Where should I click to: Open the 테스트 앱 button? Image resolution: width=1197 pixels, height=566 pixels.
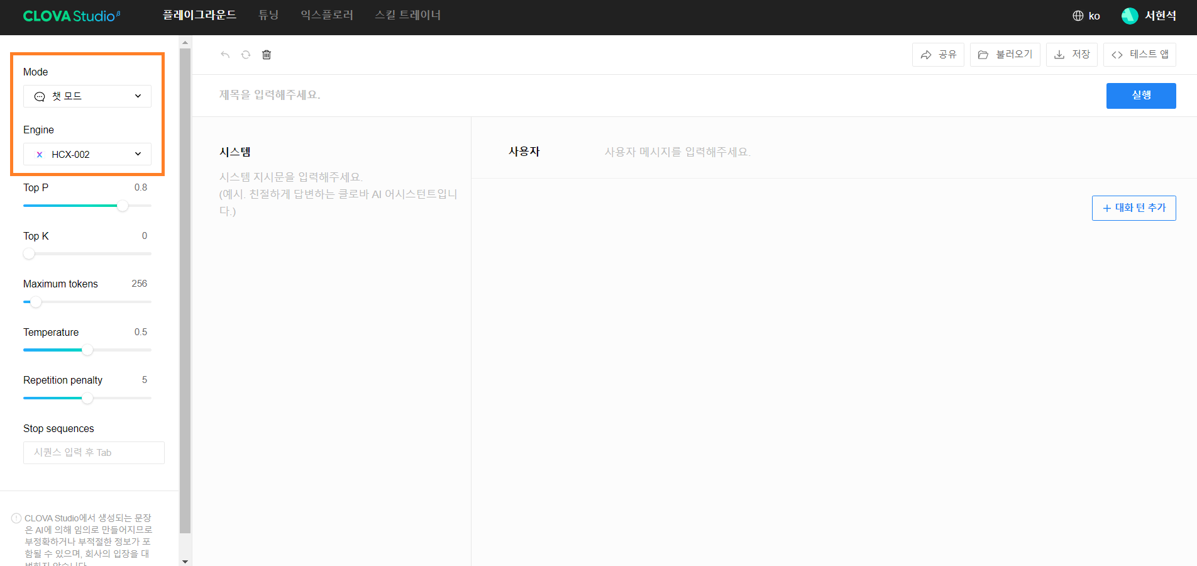(x=1140, y=55)
